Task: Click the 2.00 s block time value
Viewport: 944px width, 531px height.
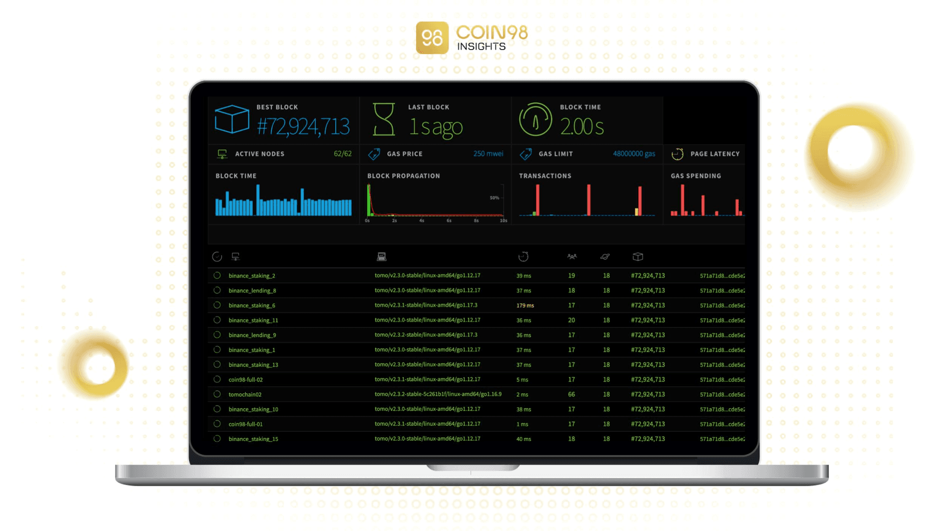Action: pyautogui.click(x=582, y=127)
